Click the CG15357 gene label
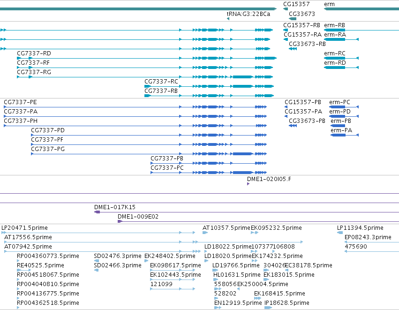The height and width of the screenshot is (310, 399). click(296, 4)
